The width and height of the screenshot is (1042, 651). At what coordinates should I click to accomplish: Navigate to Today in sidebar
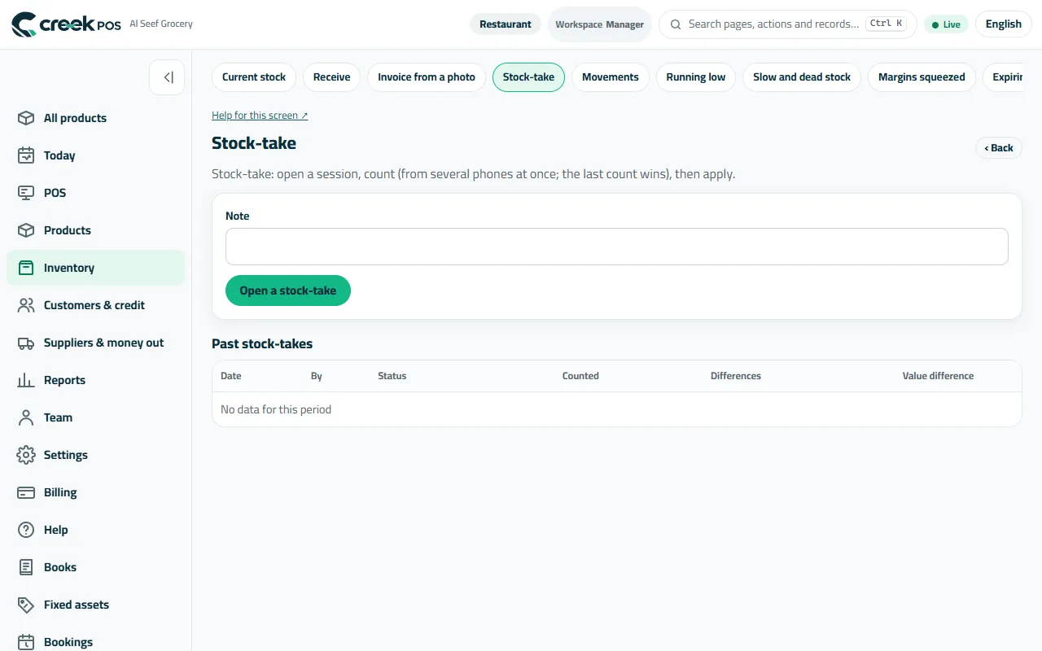96,155
